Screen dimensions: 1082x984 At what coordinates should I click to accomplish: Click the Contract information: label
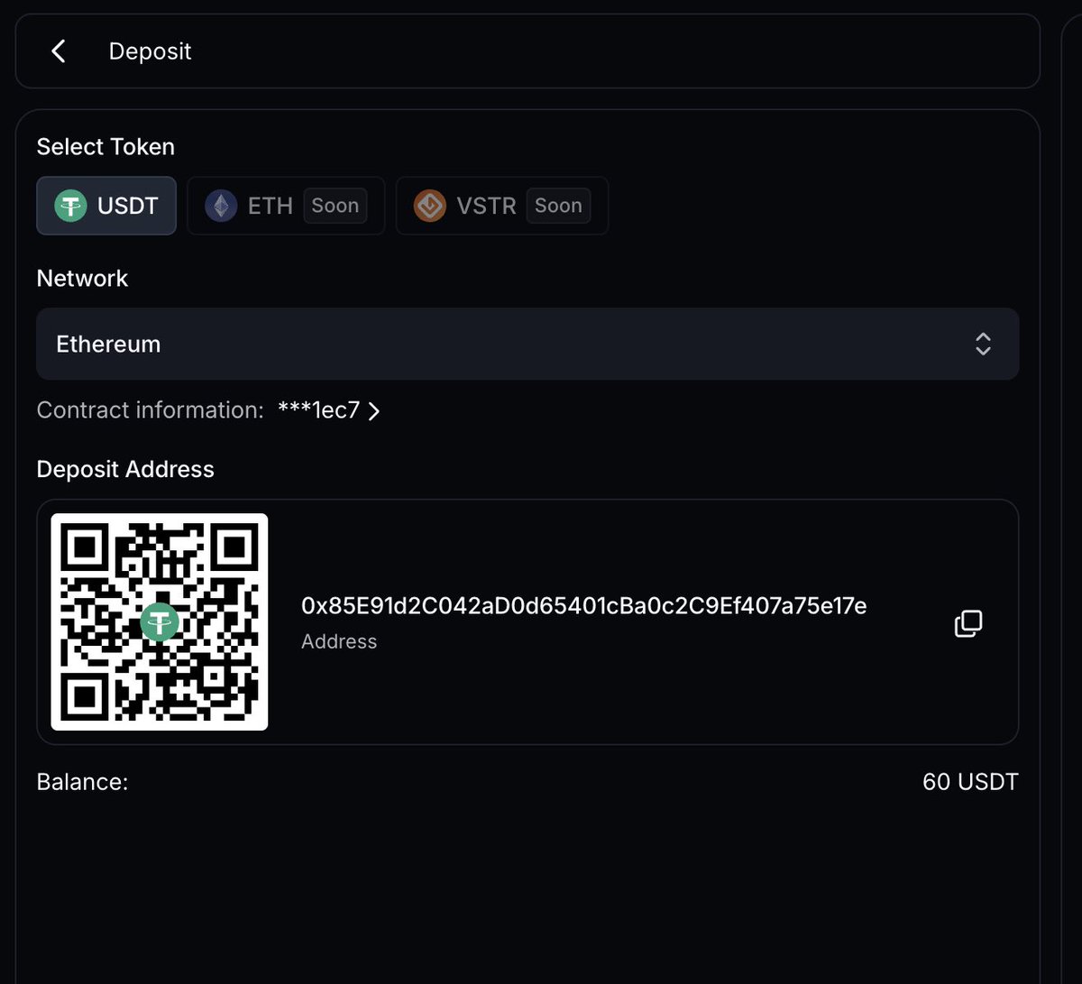[x=151, y=410]
